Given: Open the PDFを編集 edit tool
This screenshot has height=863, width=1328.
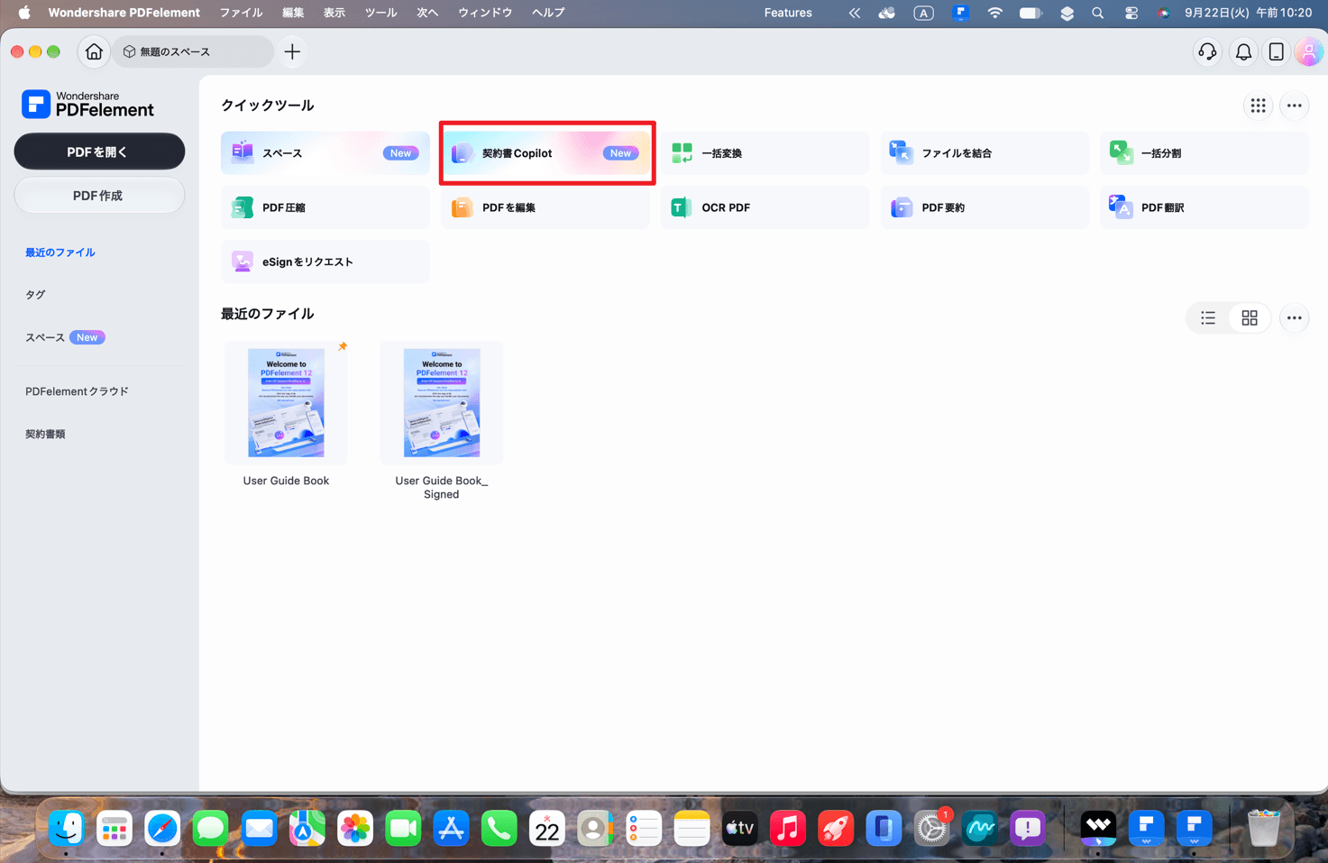Looking at the screenshot, I should (545, 207).
